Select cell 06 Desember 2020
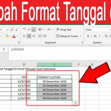The height and width of the screenshot is (111, 111). [54, 98]
